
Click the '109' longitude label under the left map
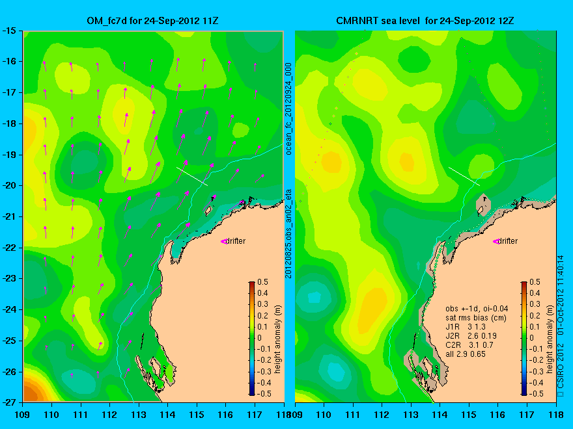click(23, 415)
